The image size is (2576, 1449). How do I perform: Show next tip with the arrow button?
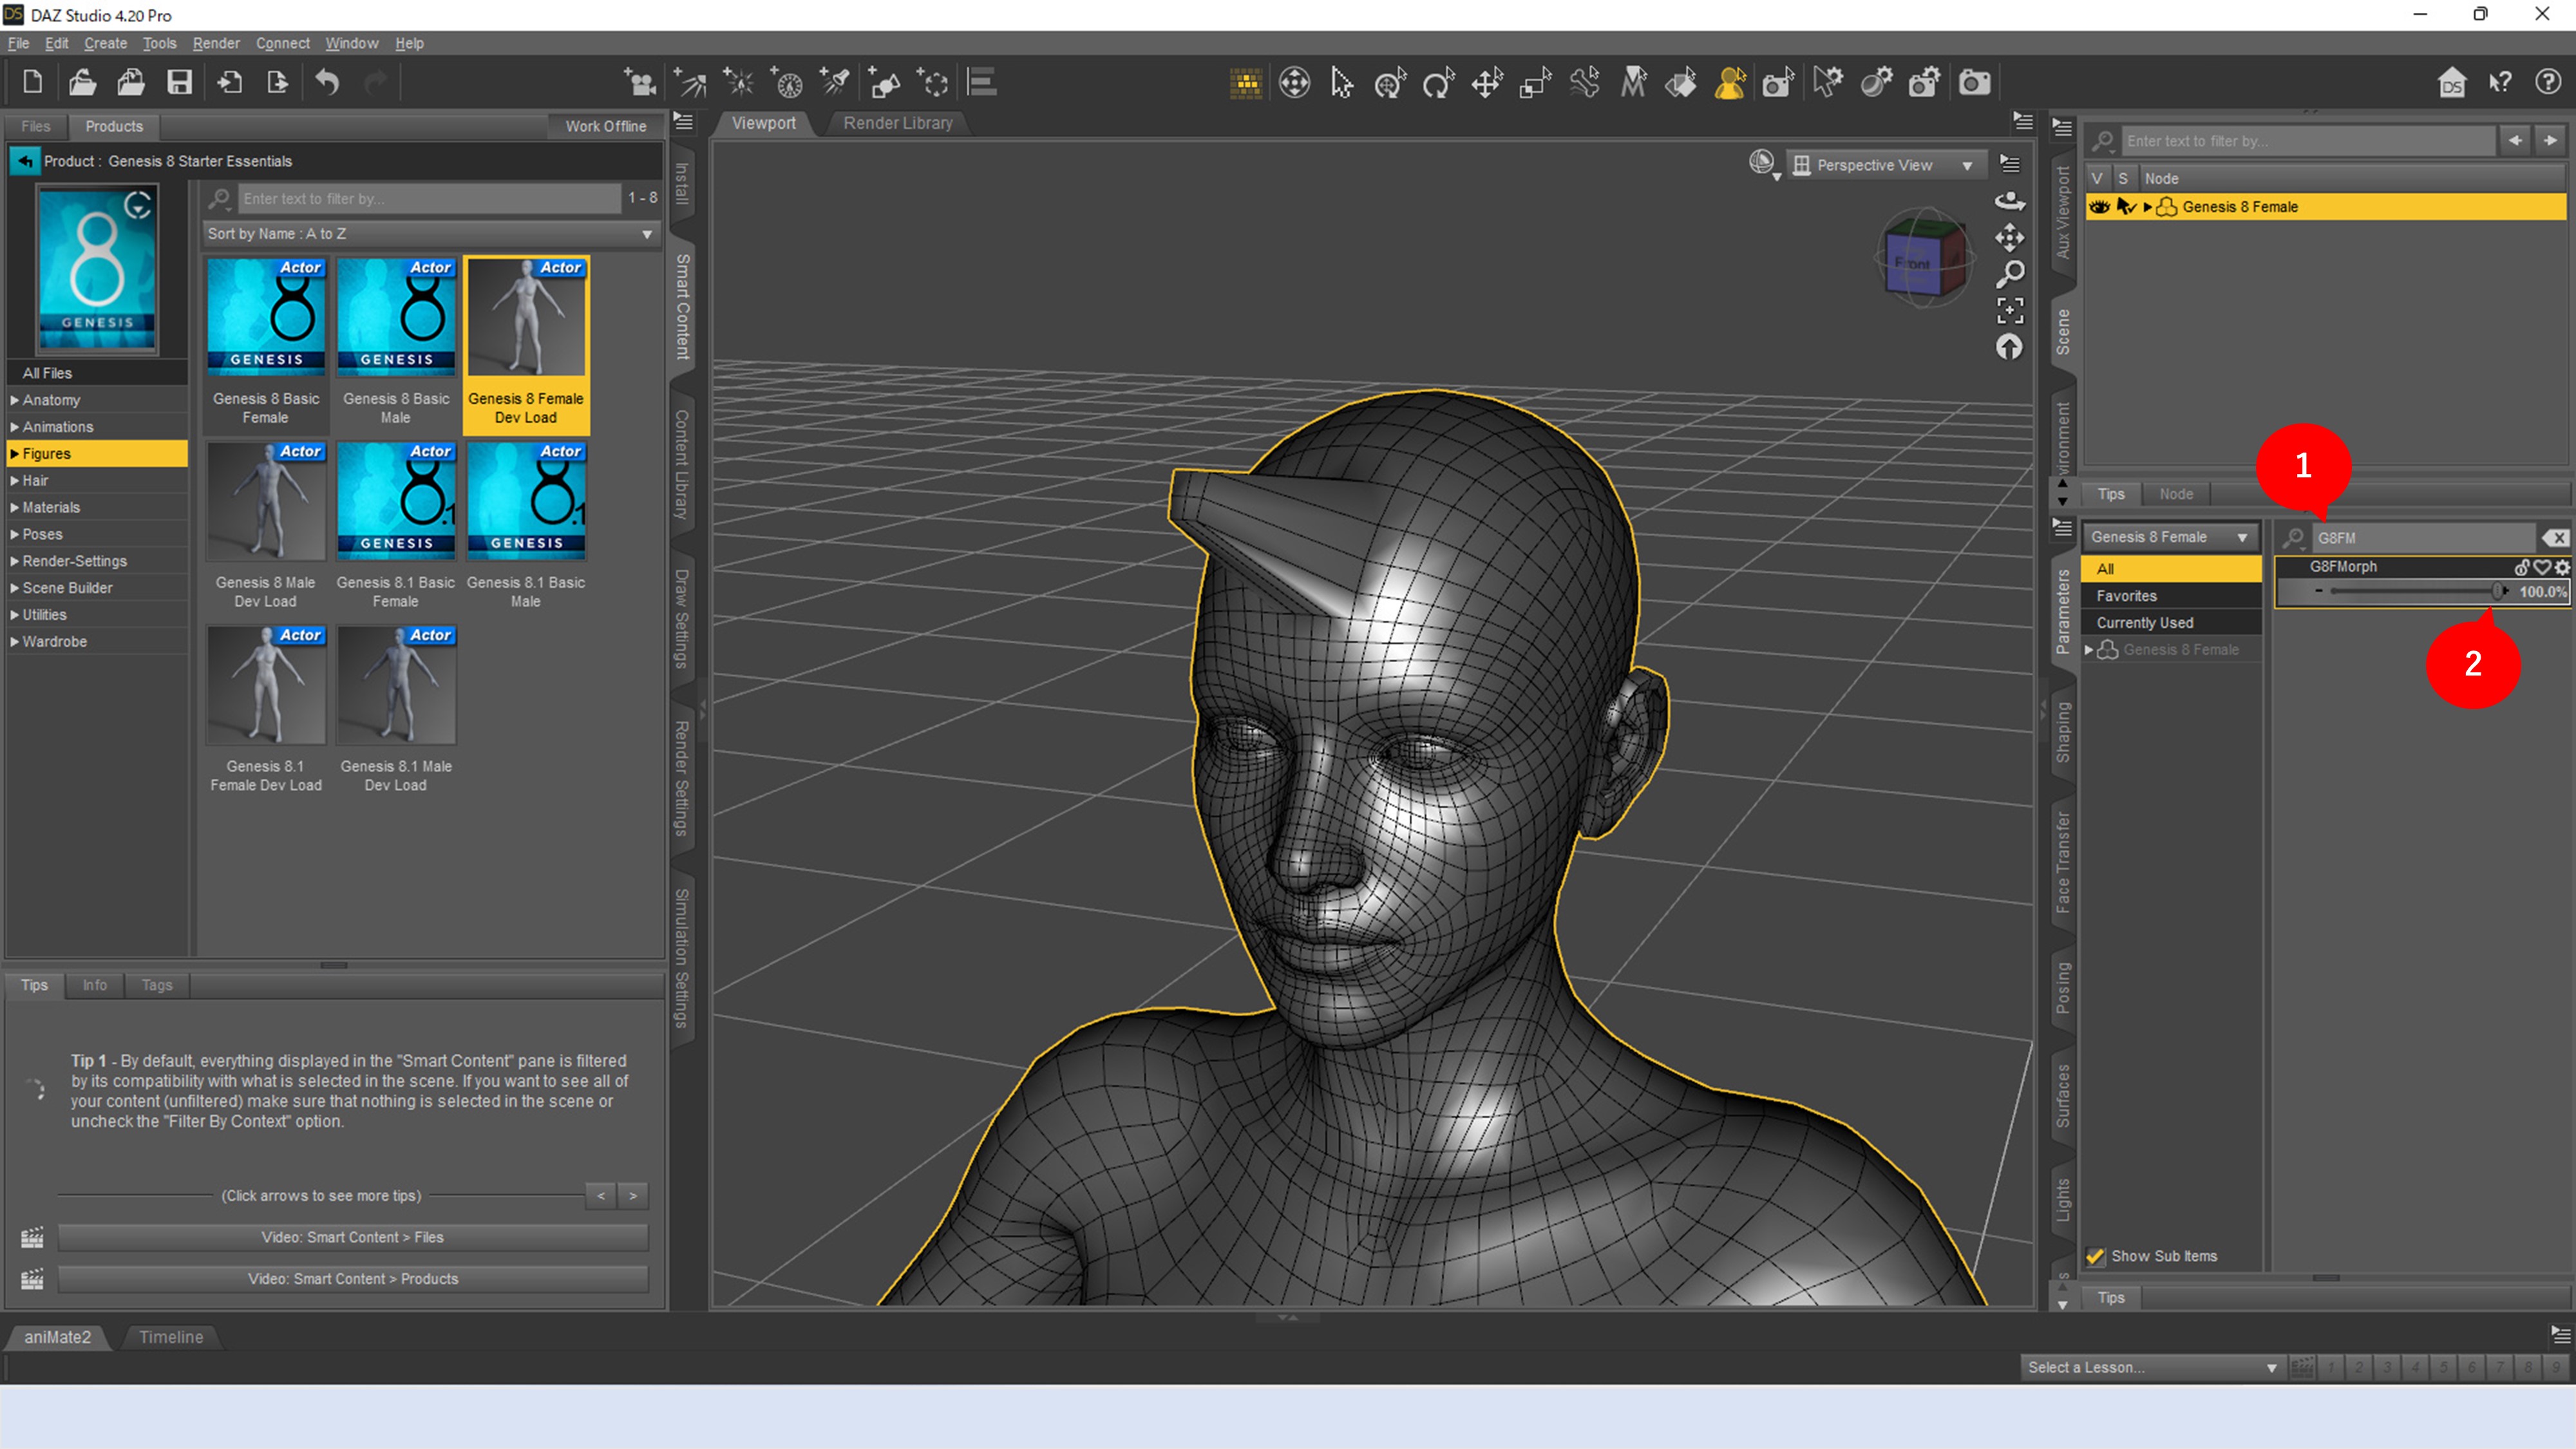coord(632,1195)
